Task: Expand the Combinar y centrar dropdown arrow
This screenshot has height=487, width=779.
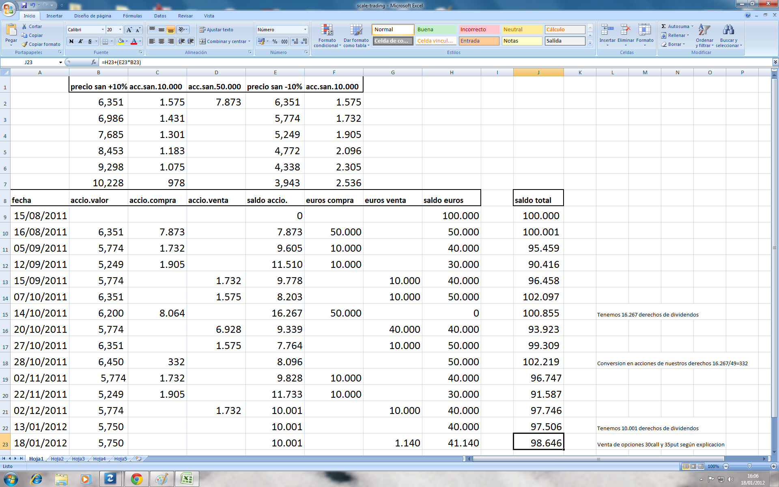Action: click(249, 41)
